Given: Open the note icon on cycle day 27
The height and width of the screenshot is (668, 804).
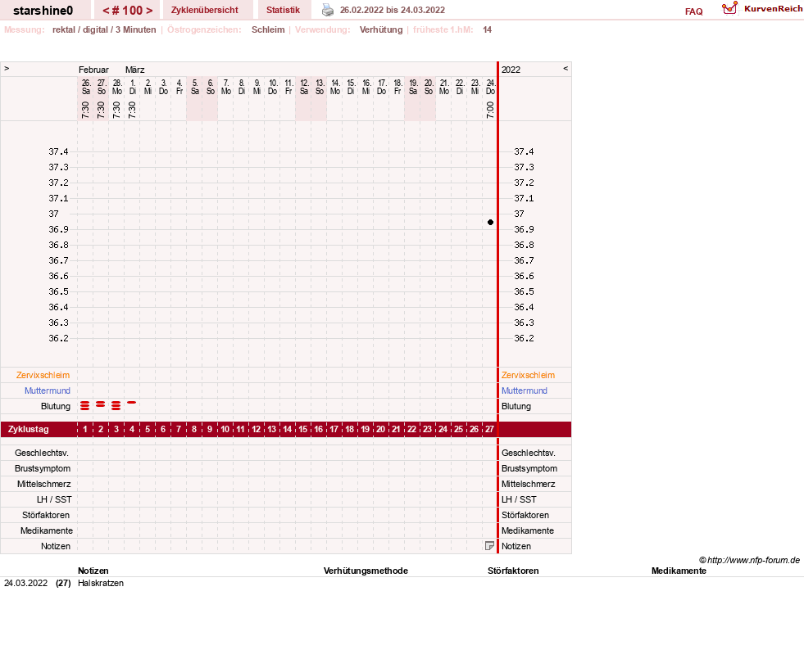Looking at the screenshot, I should tap(489, 546).
